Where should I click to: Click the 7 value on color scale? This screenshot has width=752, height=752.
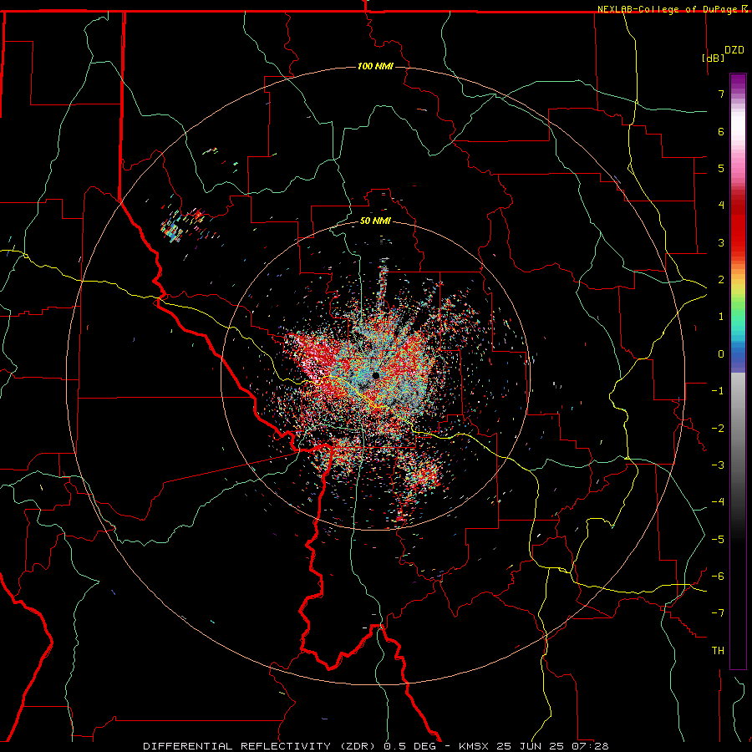(x=721, y=94)
